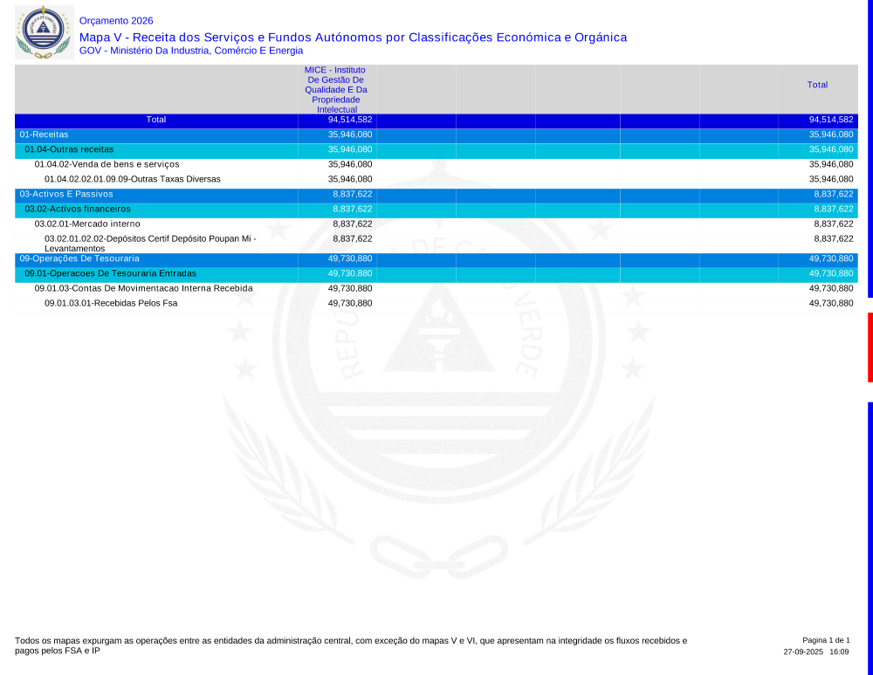Viewport: 873px width, 675px height.
Task: Select the "Orçamento 2026" heading text
Action: (116, 21)
